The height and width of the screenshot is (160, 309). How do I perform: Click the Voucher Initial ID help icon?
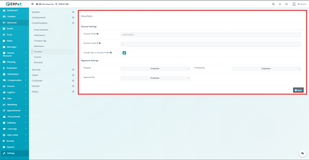click(100, 43)
